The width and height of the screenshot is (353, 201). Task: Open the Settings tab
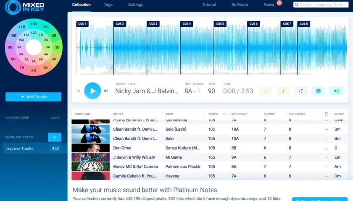[135, 5]
